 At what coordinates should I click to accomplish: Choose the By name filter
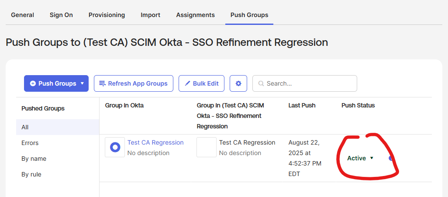point(34,159)
